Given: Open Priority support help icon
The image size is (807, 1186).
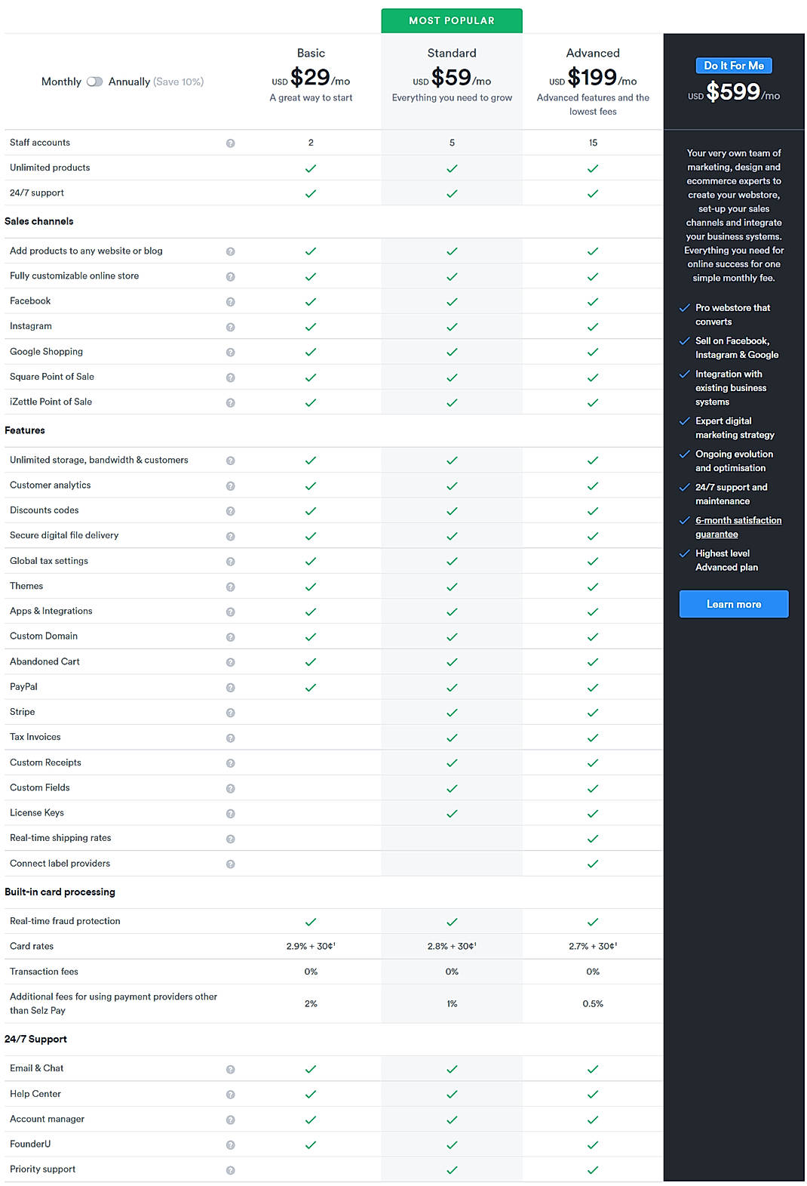Looking at the screenshot, I should coord(231,1170).
